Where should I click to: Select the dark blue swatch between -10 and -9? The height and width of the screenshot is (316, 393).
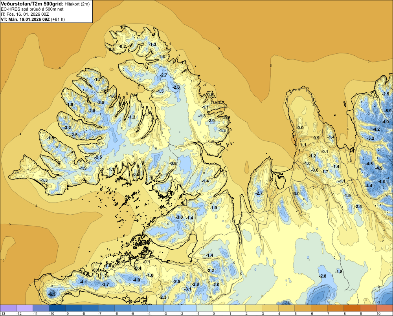coord(57,308)
